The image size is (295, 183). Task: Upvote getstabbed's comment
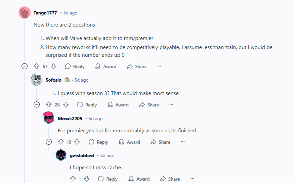click(73, 179)
